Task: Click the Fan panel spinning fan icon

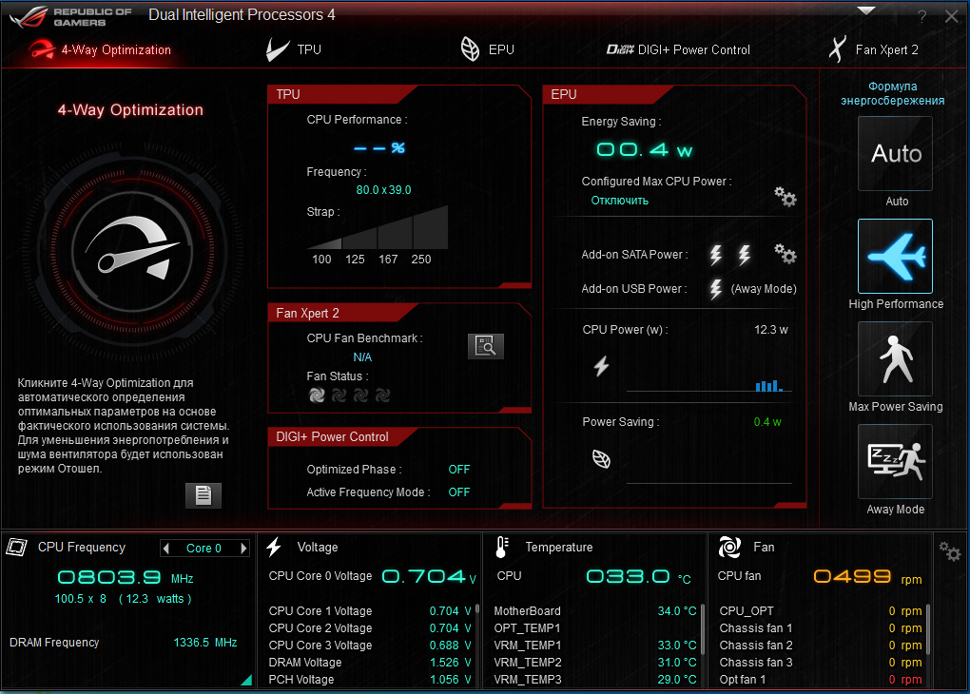Action: 729,547
